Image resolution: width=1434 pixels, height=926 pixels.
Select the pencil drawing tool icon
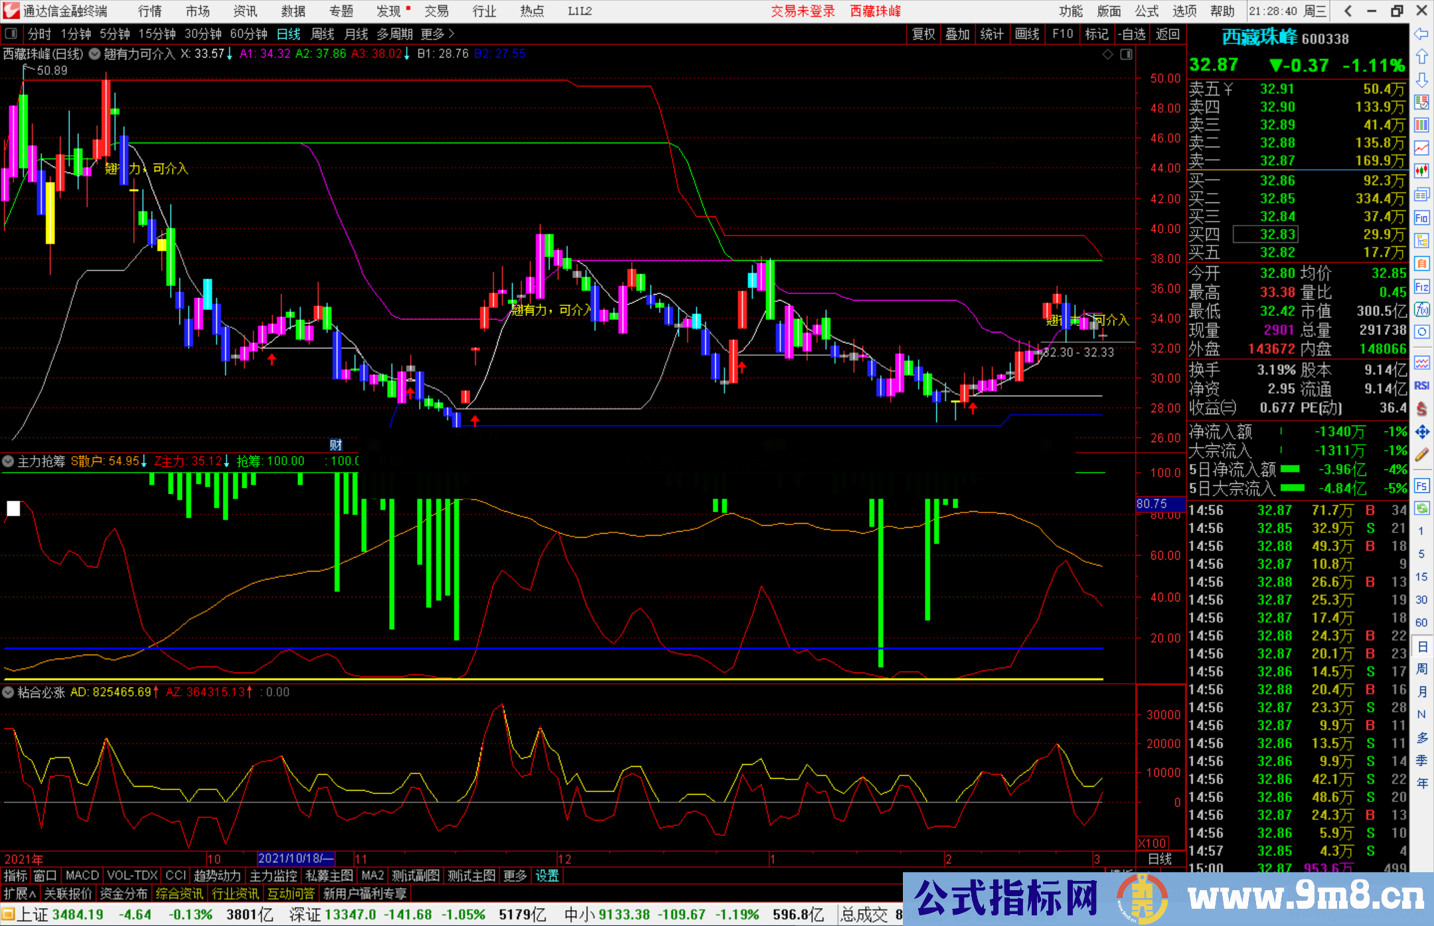point(1421,455)
